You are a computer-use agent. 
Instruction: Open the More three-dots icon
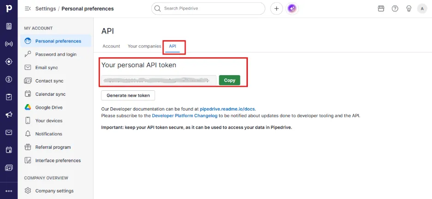(9, 191)
